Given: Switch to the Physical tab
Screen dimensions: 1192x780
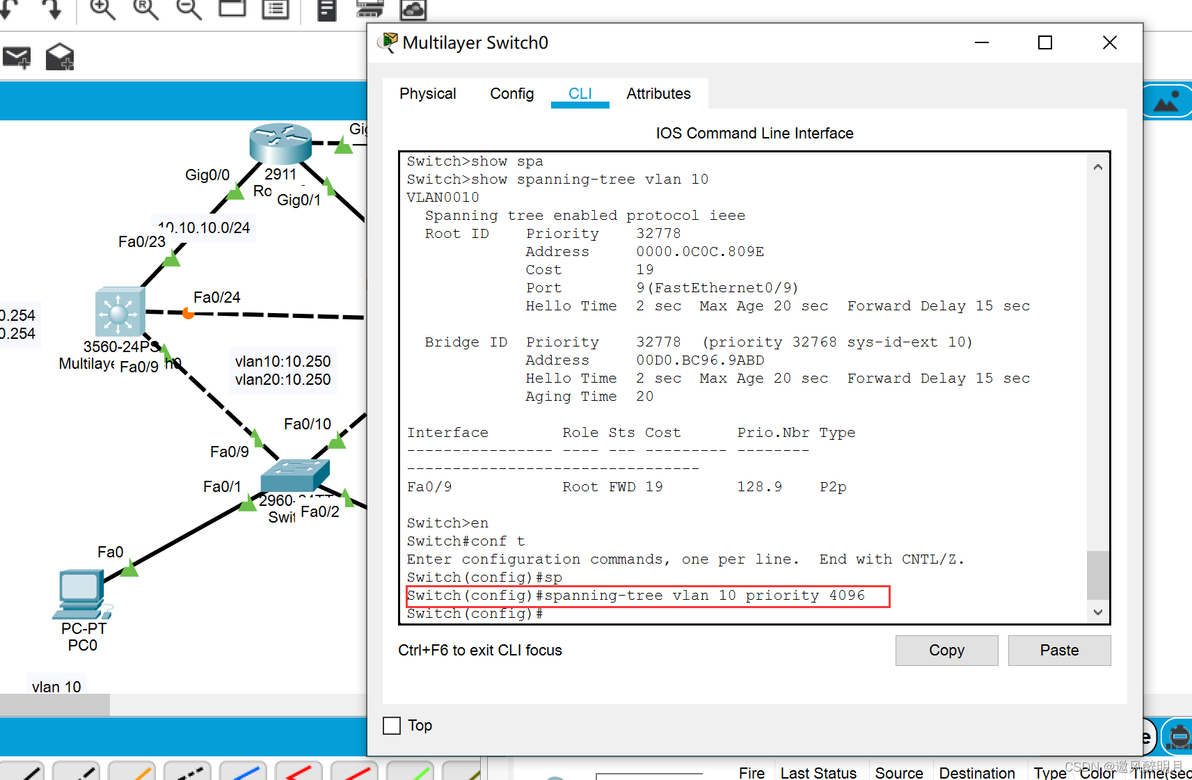Looking at the screenshot, I should 427,94.
